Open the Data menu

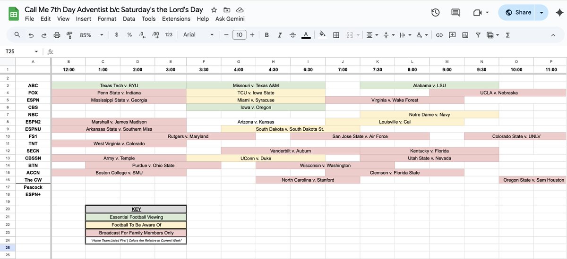(x=129, y=19)
